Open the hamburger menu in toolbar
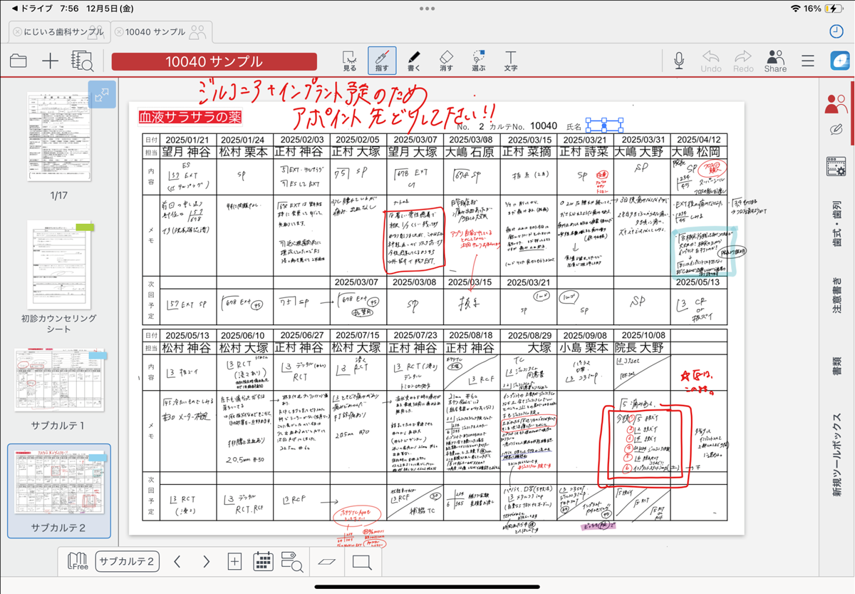The height and width of the screenshot is (594, 855). point(807,61)
